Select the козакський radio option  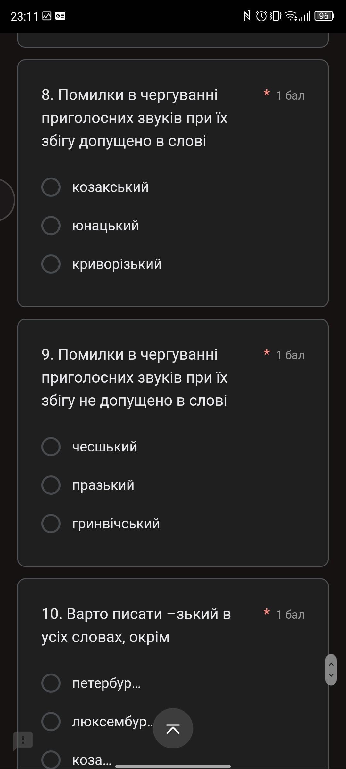point(51,187)
